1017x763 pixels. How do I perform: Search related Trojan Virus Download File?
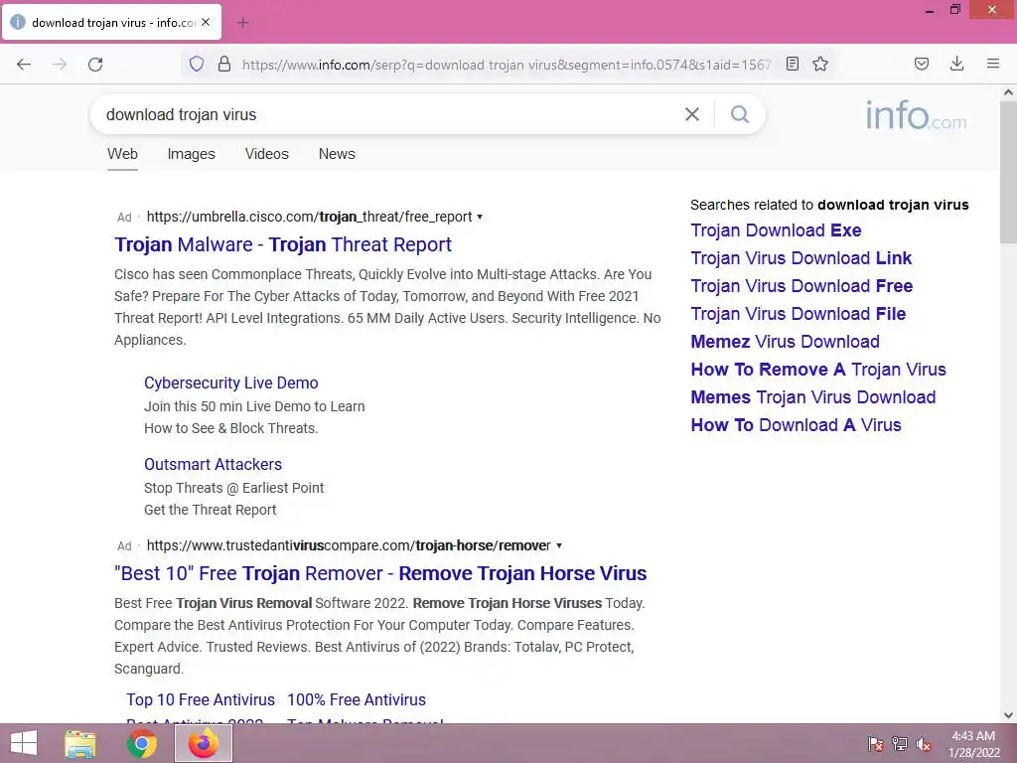[799, 314]
